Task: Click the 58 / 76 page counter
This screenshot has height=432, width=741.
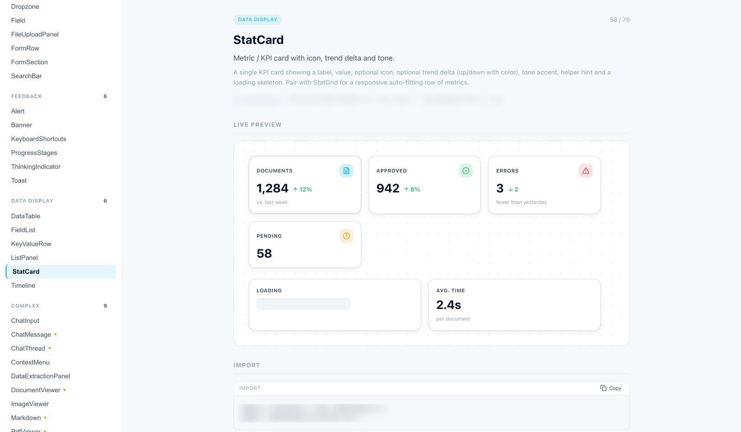Action: [620, 19]
